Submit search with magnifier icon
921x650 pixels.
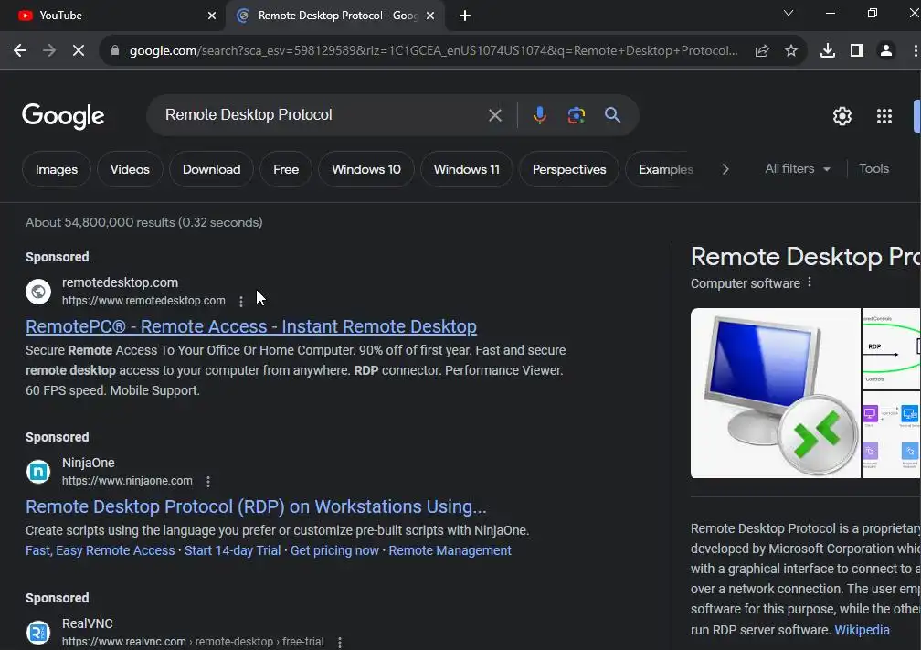(612, 115)
